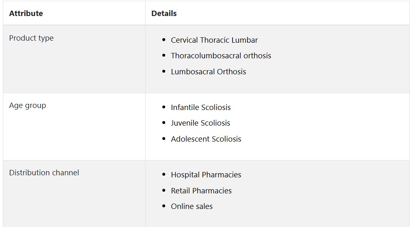Image resolution: width=413 pixels, height=227 pixels.
Task: Select Distribution channel row label
Action: [x=44, y=172]
